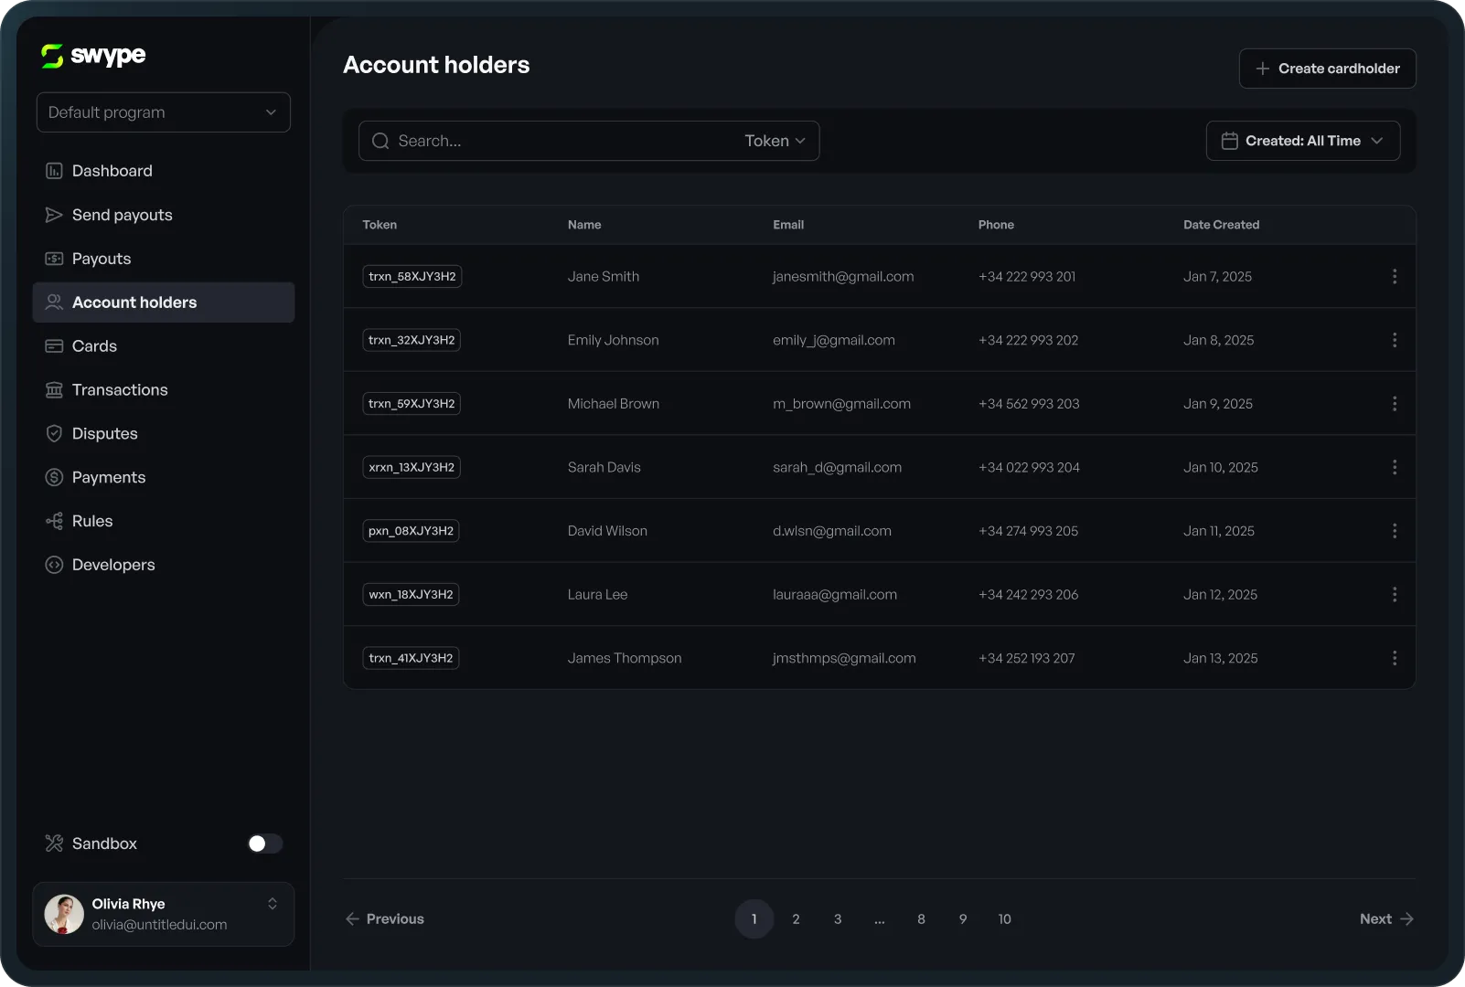1465x987 pixels.
Task: Open Created: All Time date dropdown
Action: pos(1303,141)
